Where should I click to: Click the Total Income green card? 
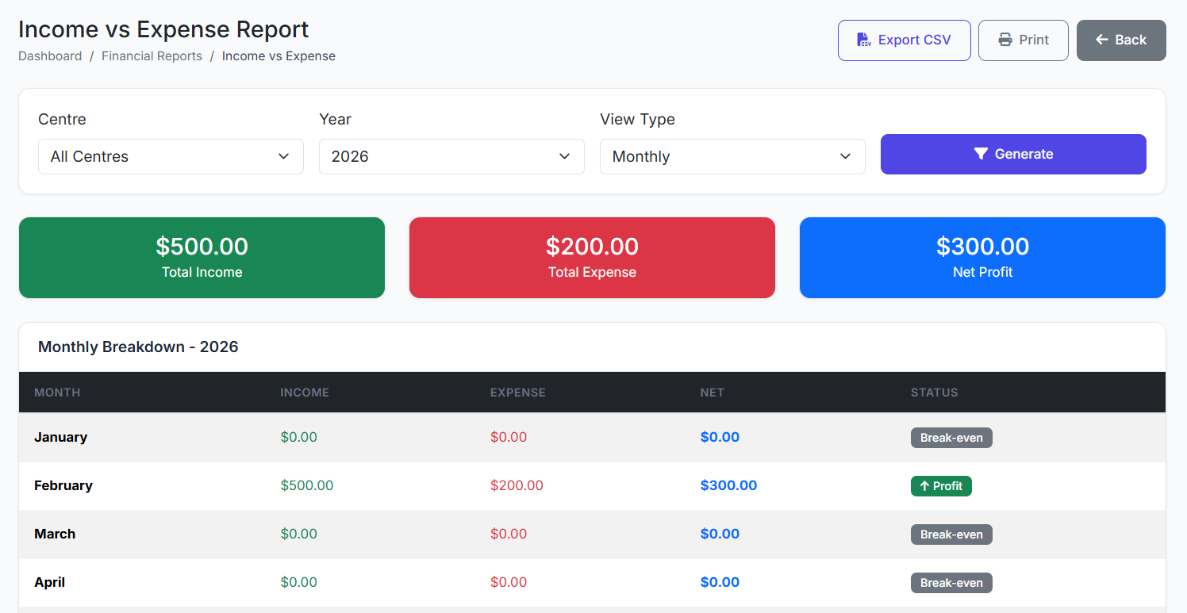tap(202, 258)
